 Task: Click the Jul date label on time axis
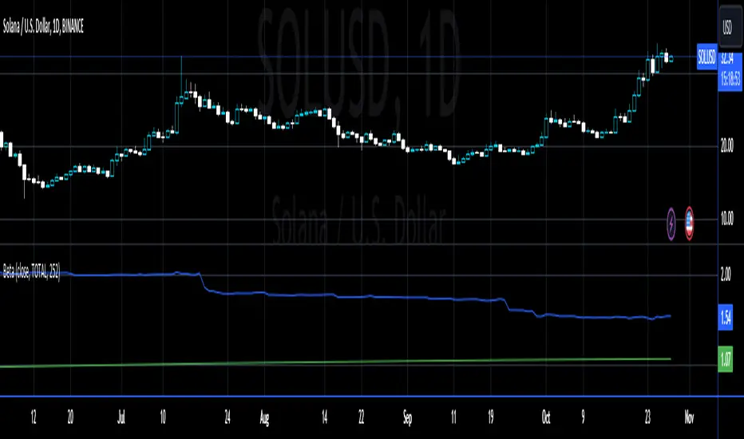click(x=121, y=417)
